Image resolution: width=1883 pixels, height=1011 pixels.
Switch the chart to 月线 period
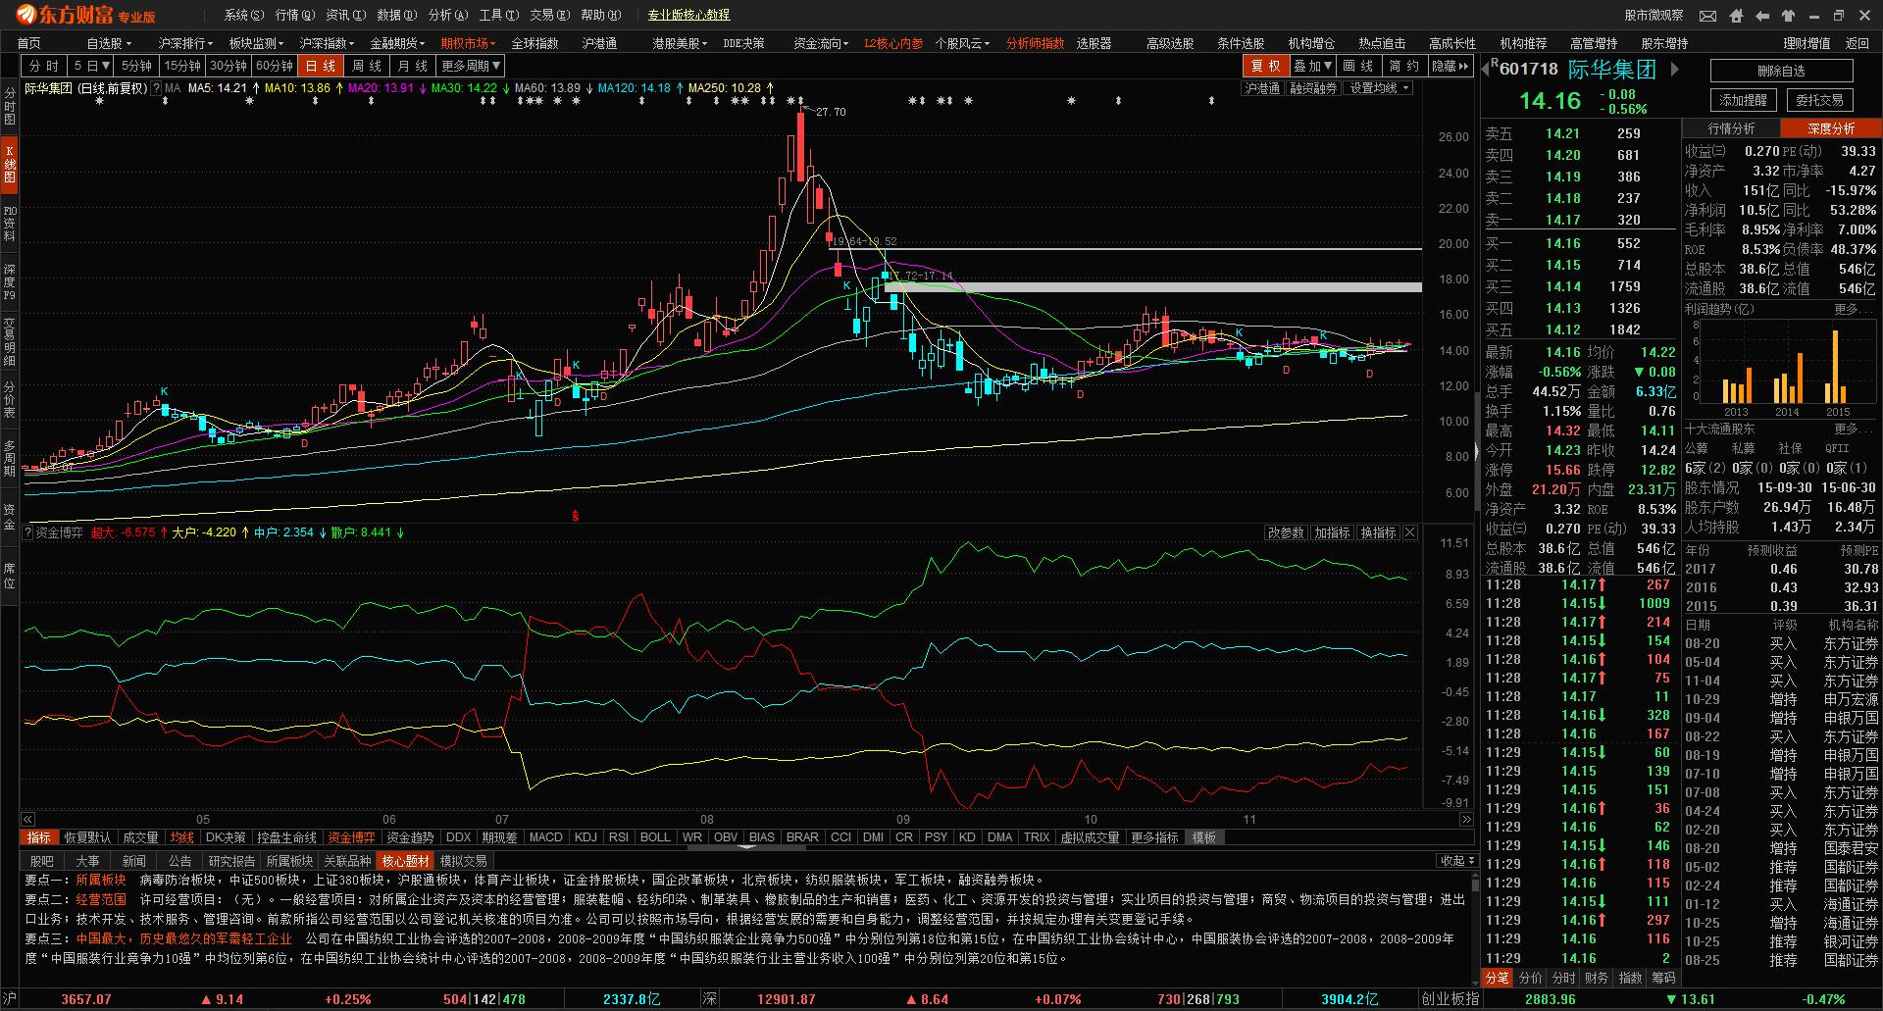(412, 66)
